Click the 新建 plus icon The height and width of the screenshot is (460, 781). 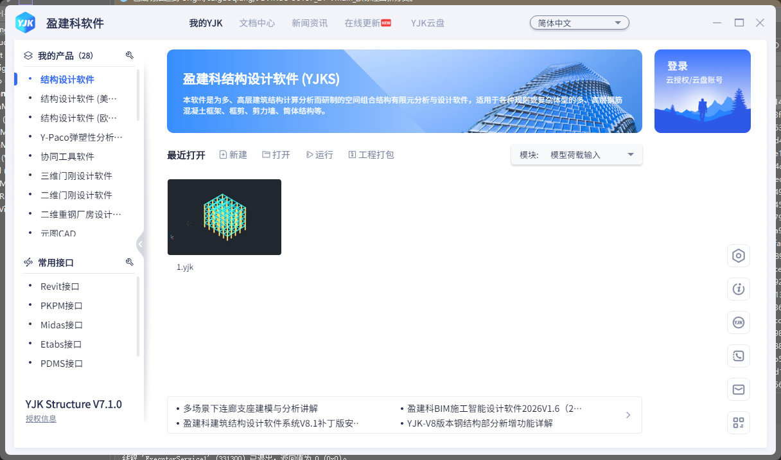click(223, 155)
